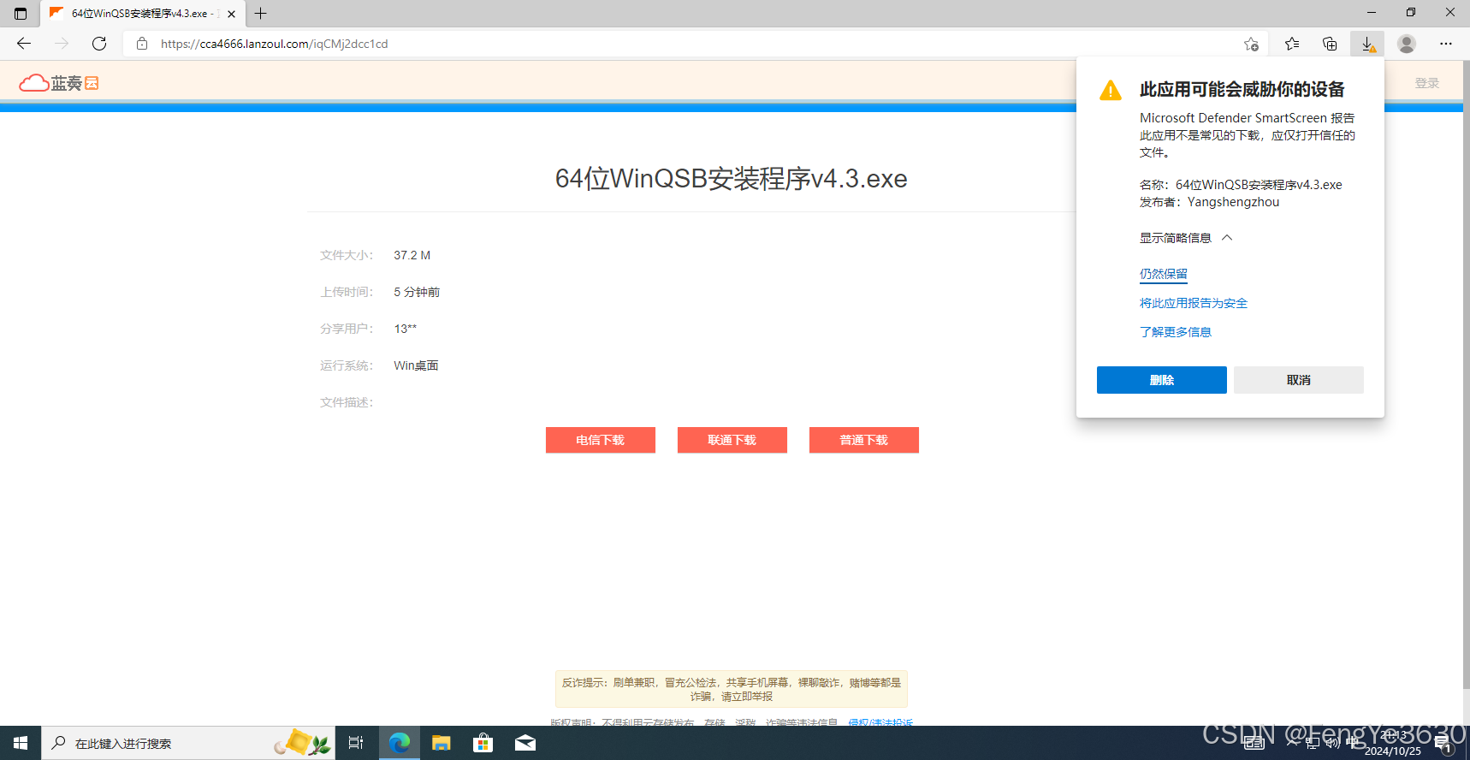Download via 联通下载
1470x760 pixels.
click(732, 440)
